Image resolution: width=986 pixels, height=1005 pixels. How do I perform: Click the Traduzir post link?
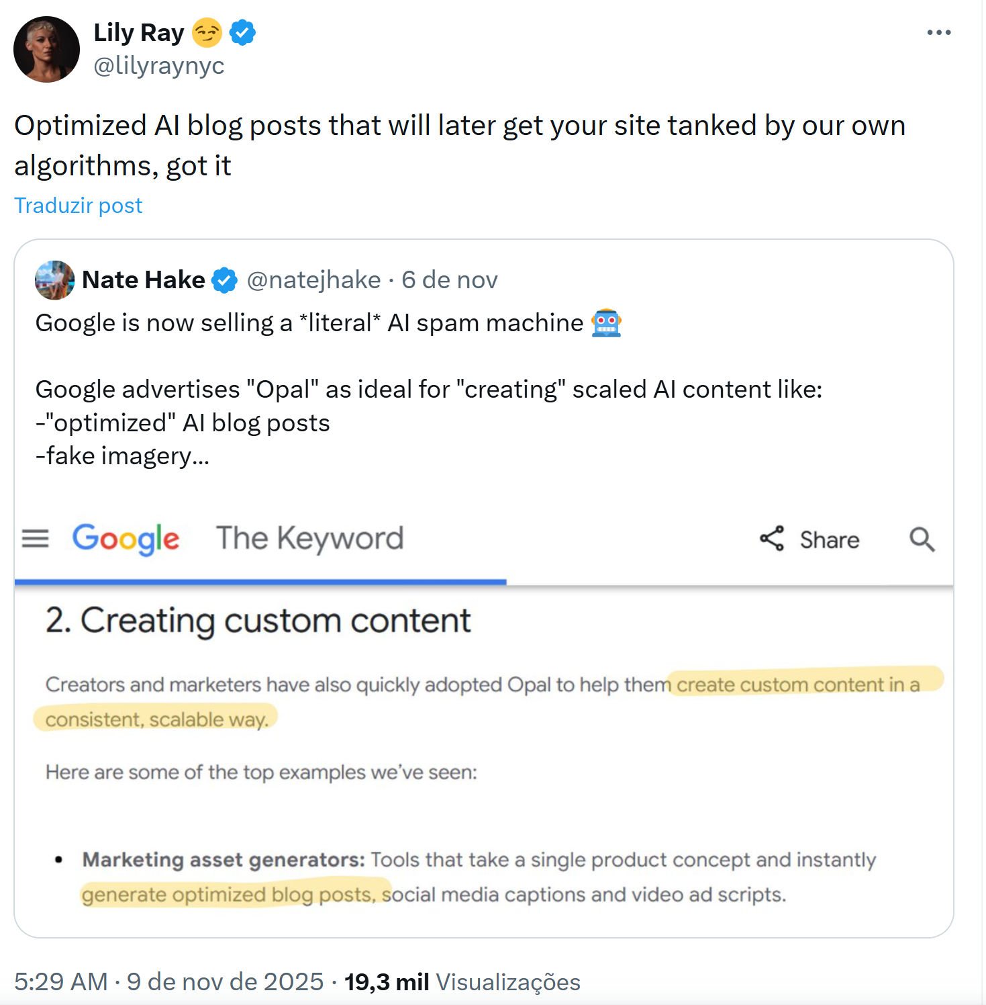[x=79, y=206]
